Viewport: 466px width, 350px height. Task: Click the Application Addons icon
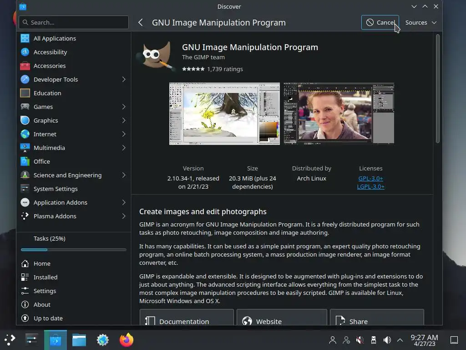point(25,203)
